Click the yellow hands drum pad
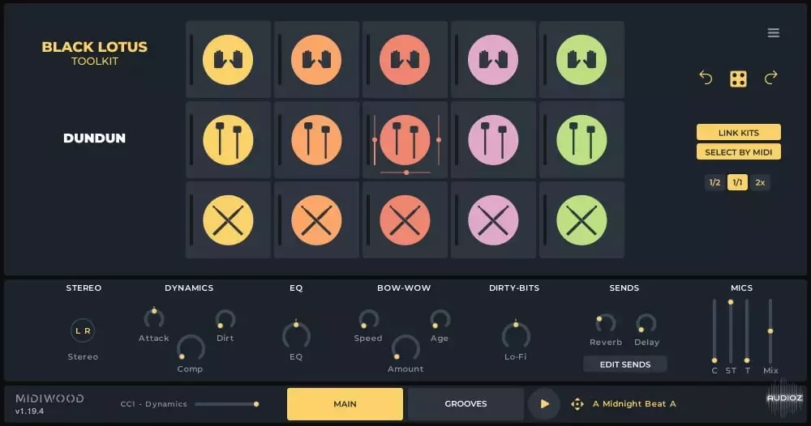Viewport: 811px width, 426px height. 228,60
